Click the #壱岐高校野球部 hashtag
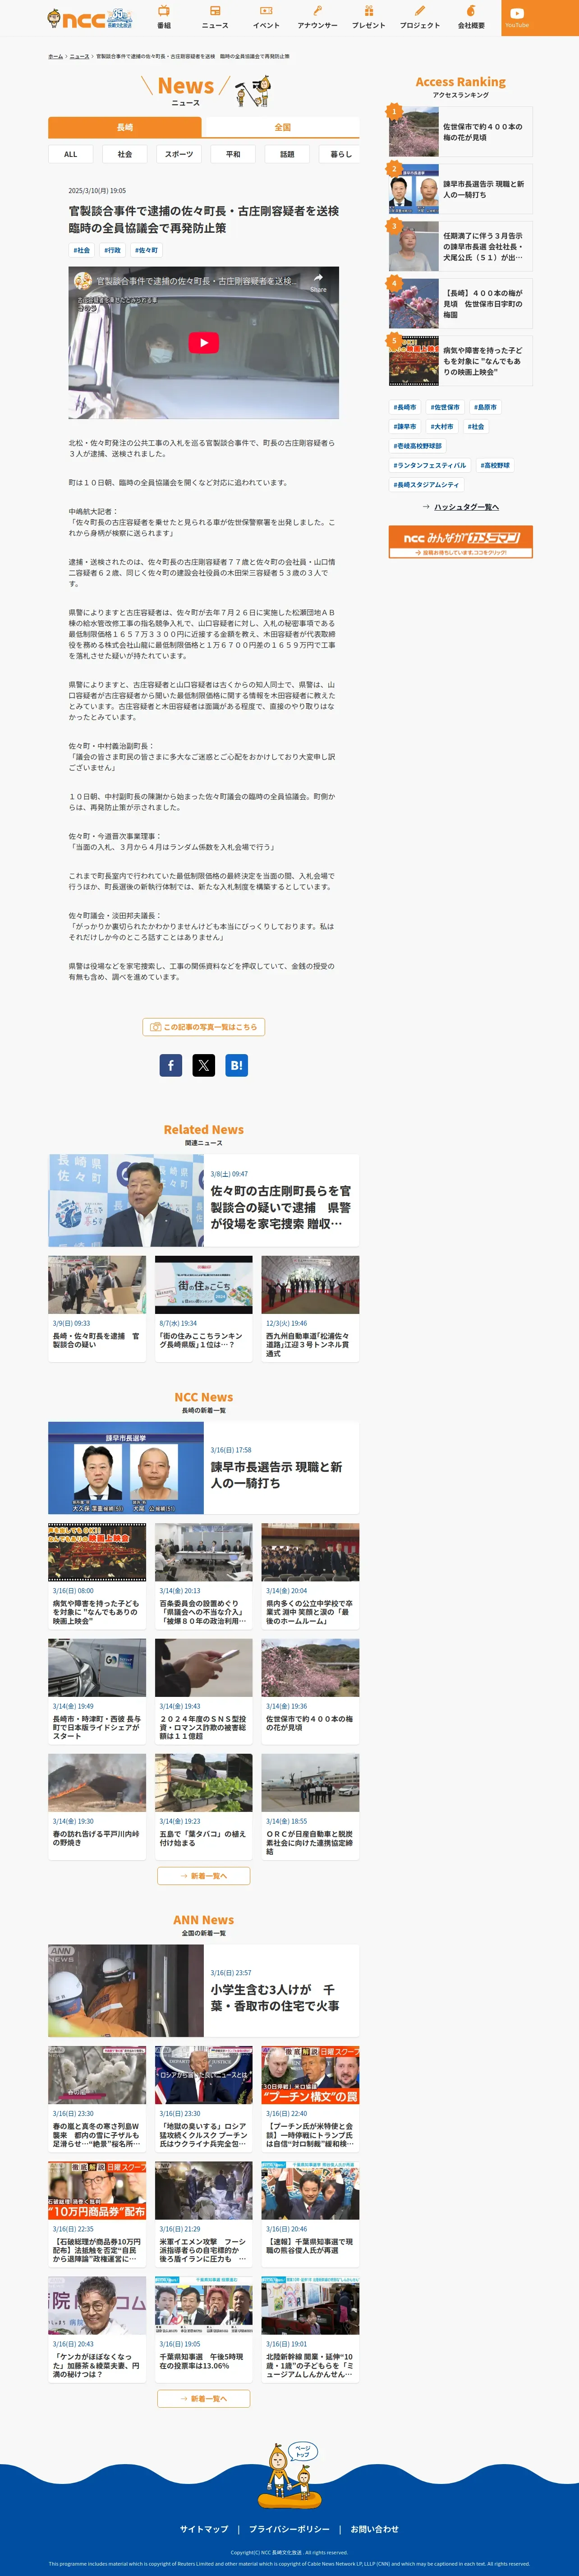Image resolution: width=579 pixels, height=2576 pixels. 418,446
